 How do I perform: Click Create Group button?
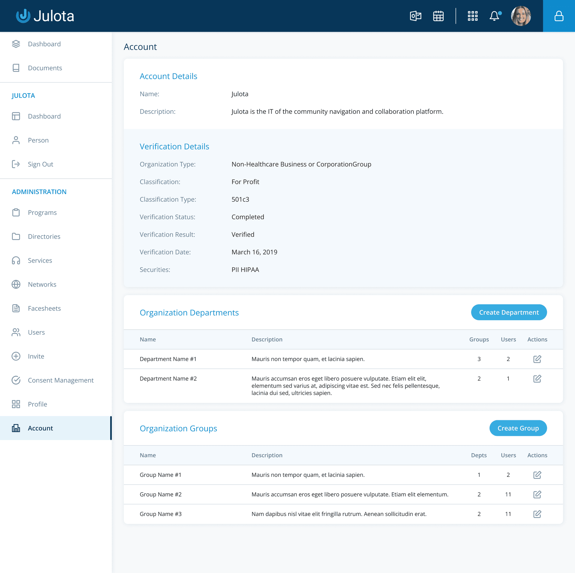click(x=518, y=428)
